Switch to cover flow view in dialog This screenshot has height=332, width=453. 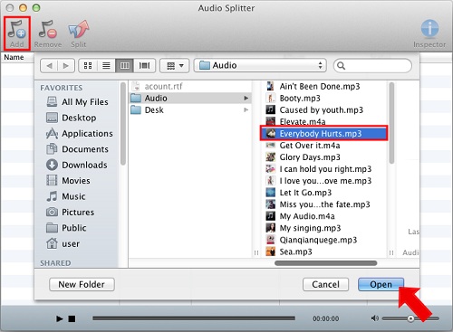144,65
